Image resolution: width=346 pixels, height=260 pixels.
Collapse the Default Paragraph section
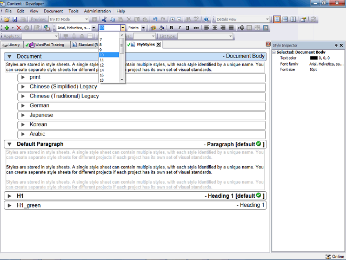[10, 145]
